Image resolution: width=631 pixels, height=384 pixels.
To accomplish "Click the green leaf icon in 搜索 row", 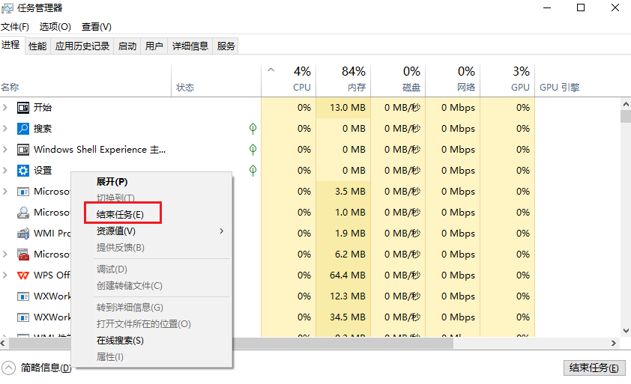I will [253, 129].
